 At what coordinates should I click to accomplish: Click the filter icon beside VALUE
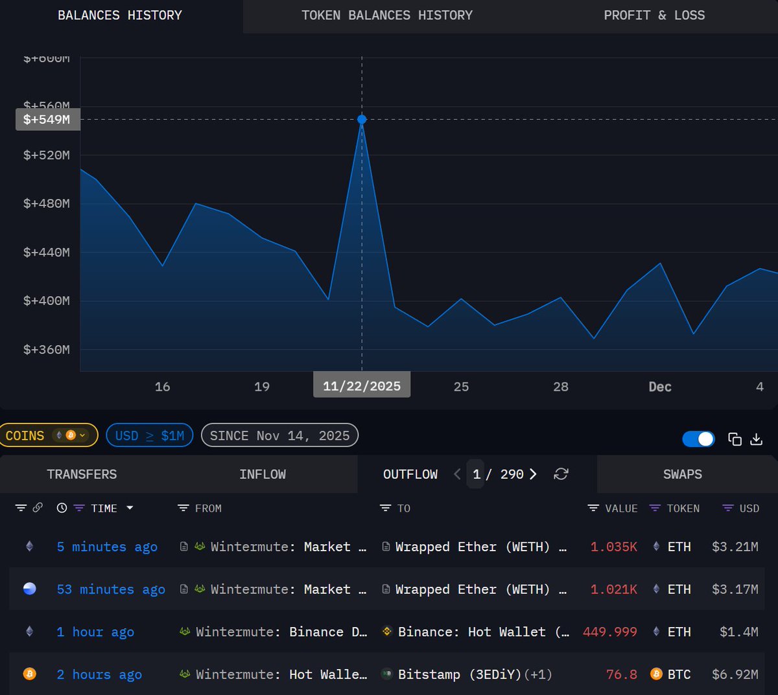(592, 508)
